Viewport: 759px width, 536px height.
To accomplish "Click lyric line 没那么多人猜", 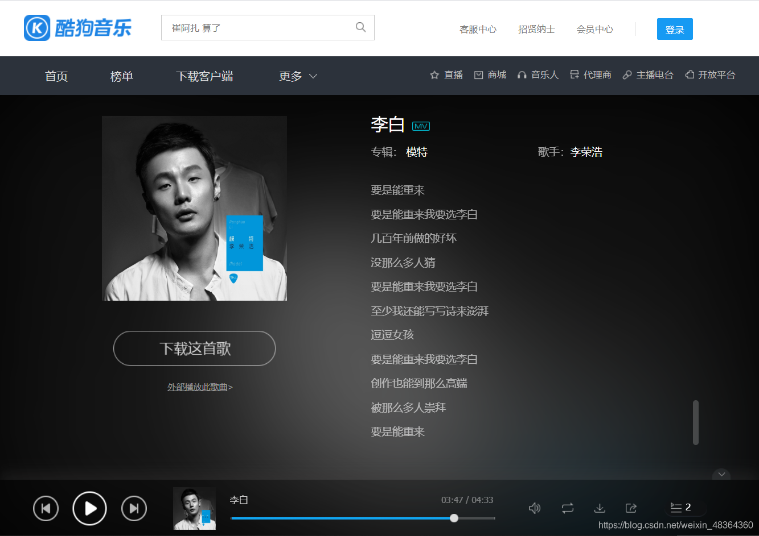I will point(403,263).
